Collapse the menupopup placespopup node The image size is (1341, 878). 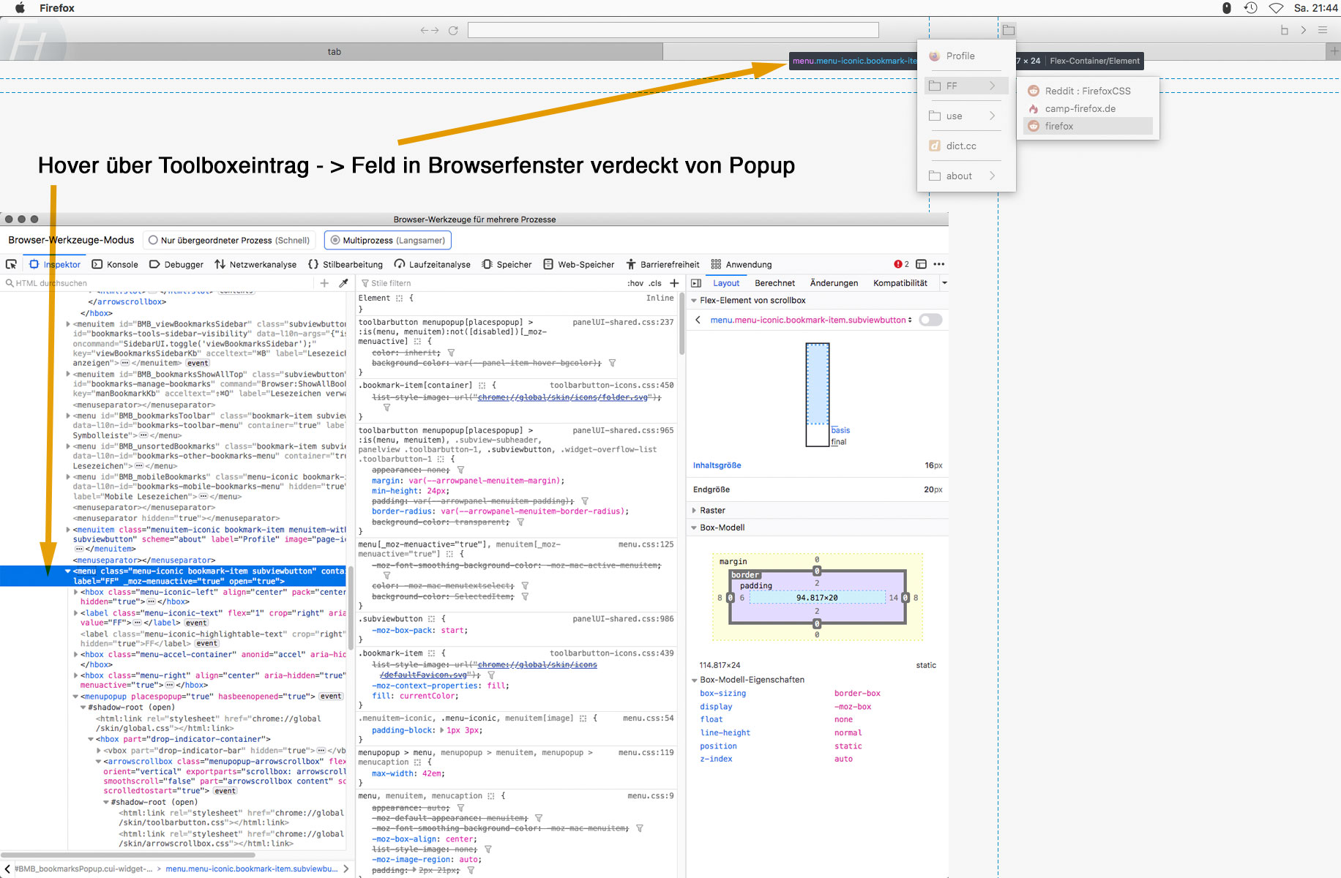pos(75,697)
